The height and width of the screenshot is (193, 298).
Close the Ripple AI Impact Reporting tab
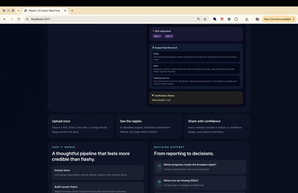pos(65,11)
